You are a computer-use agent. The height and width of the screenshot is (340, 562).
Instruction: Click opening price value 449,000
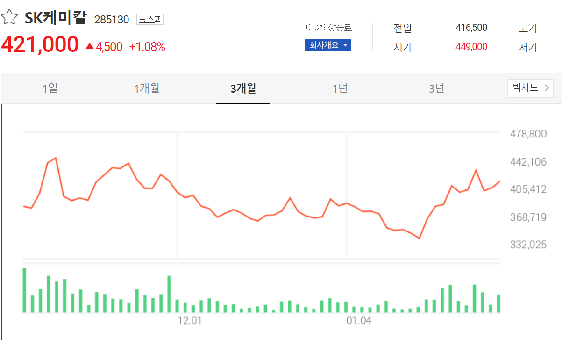471,47
